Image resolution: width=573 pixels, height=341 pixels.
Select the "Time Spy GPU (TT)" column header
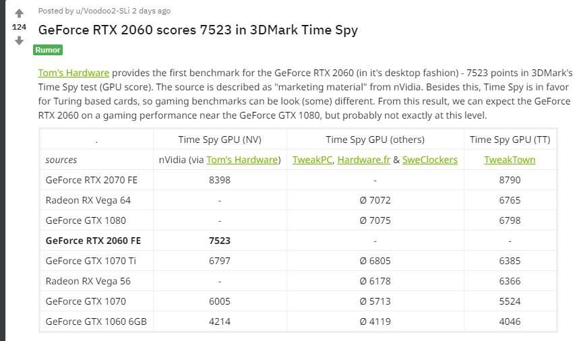[510, 139]
